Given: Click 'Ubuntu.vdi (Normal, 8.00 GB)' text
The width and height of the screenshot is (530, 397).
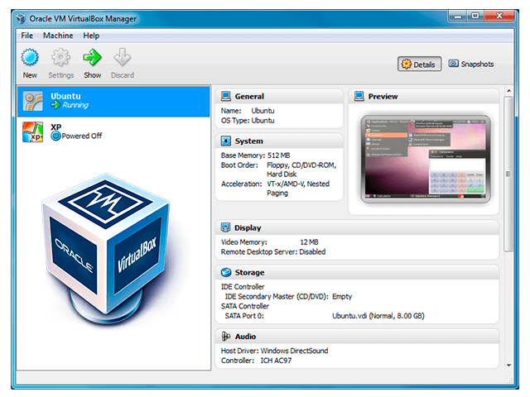Looking at the screenshot, I should coord(378,316).
